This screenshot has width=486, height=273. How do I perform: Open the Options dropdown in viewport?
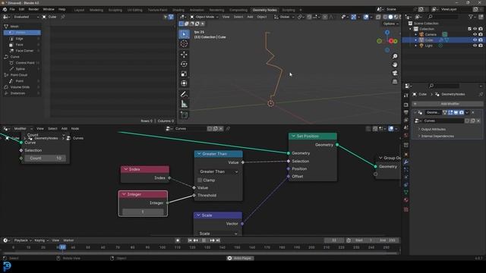pos(390,24)
